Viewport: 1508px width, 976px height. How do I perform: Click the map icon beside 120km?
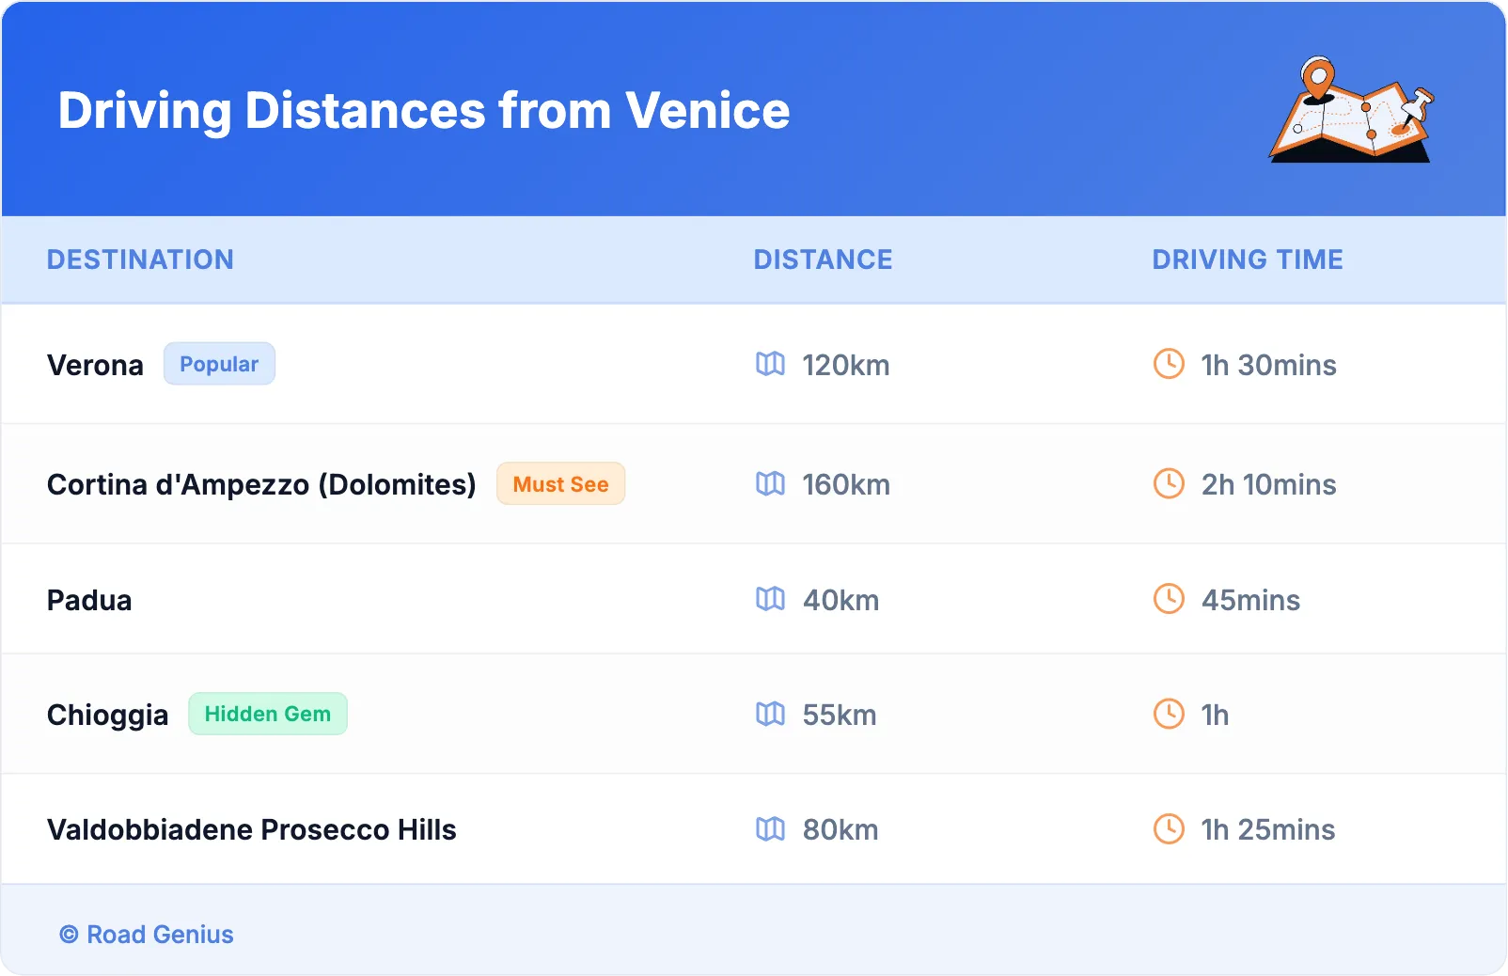(770, 364)
